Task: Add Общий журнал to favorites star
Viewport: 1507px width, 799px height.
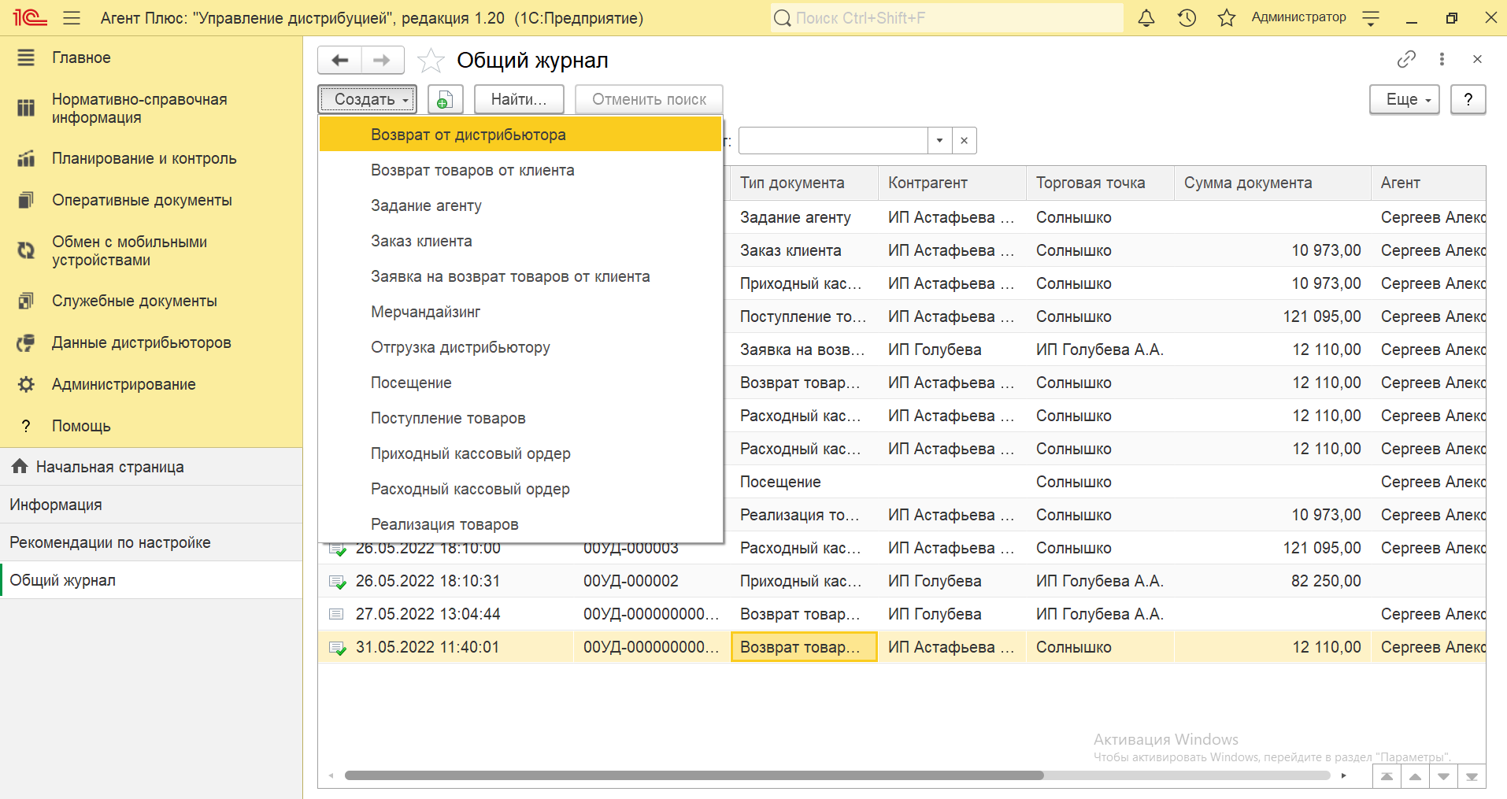Action: [x=431, y=61]
